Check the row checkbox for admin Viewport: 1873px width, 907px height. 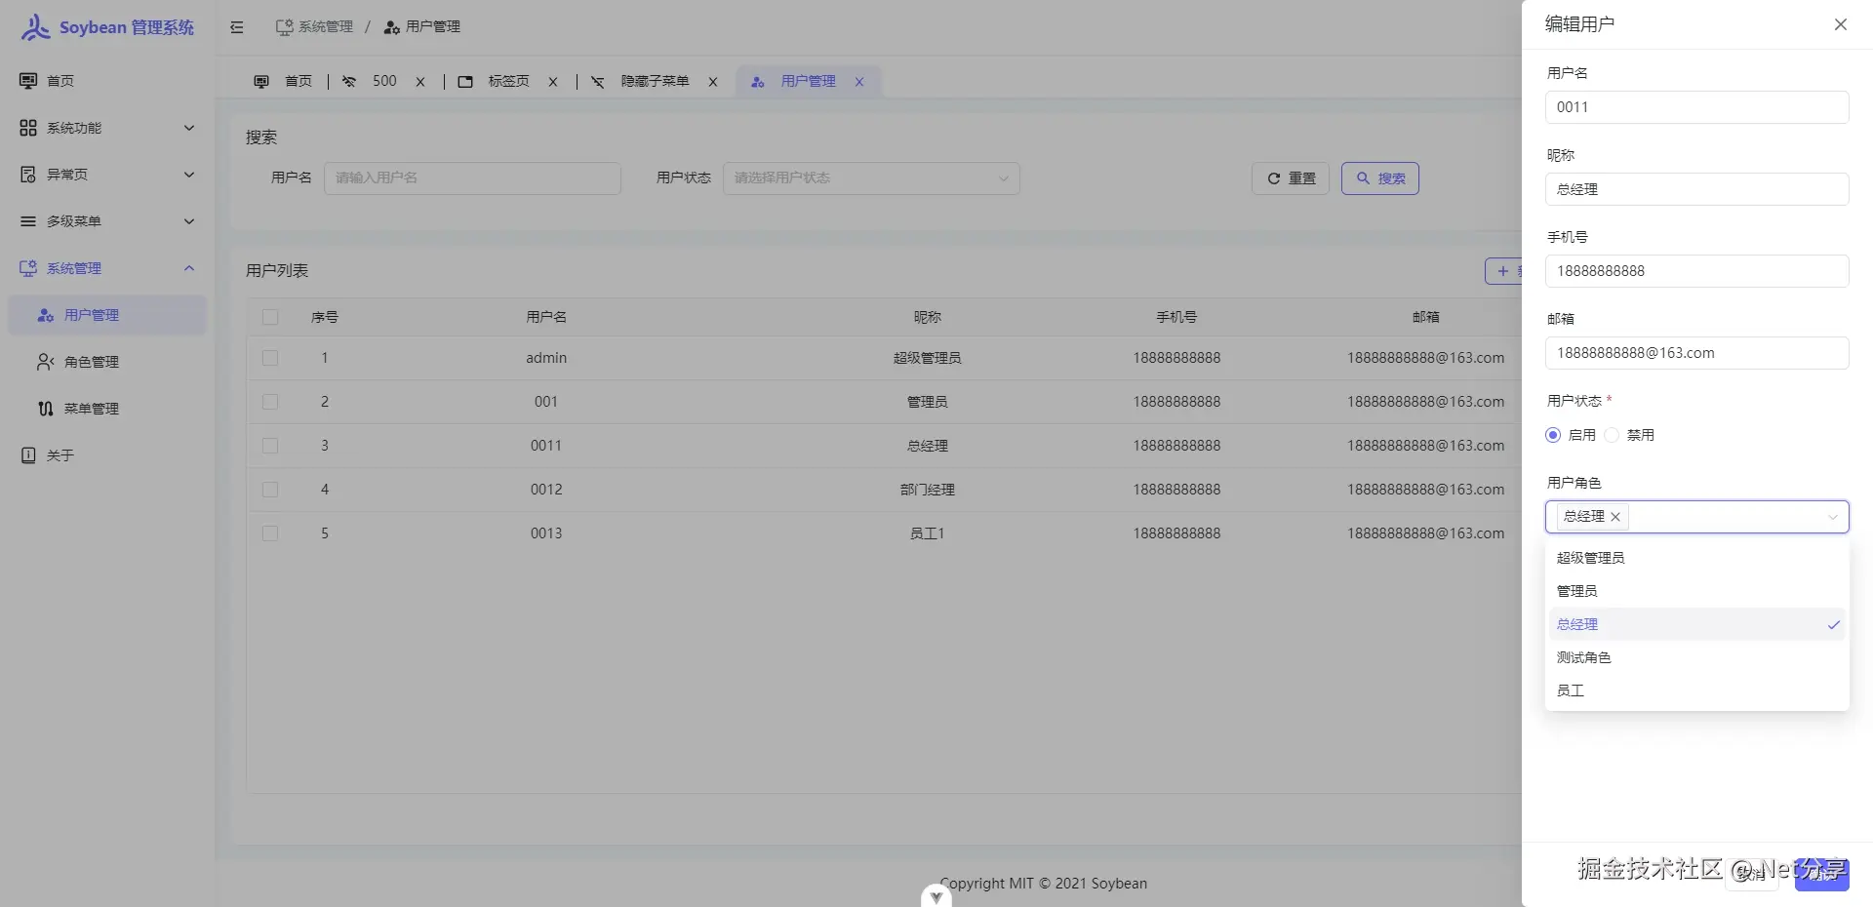[x=270, y=358]
